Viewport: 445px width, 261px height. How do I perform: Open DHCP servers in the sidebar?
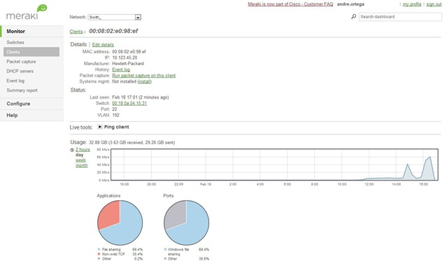point(20,71)
